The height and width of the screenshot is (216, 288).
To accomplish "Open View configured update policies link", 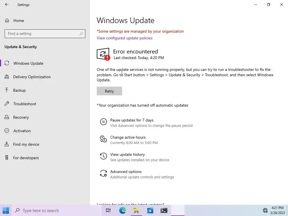I will click(125, 38).
